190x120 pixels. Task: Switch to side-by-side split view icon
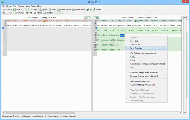(55, 13)
